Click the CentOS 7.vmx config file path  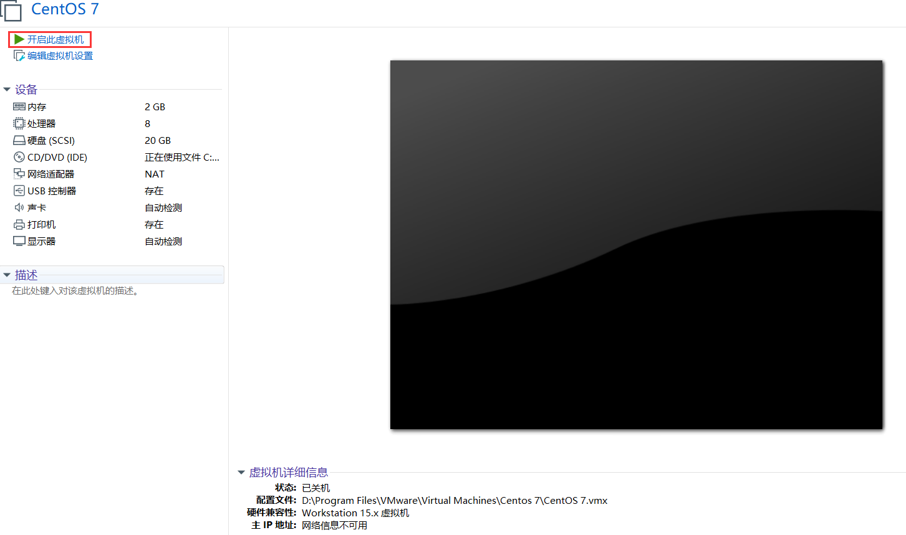click(455, 501)
